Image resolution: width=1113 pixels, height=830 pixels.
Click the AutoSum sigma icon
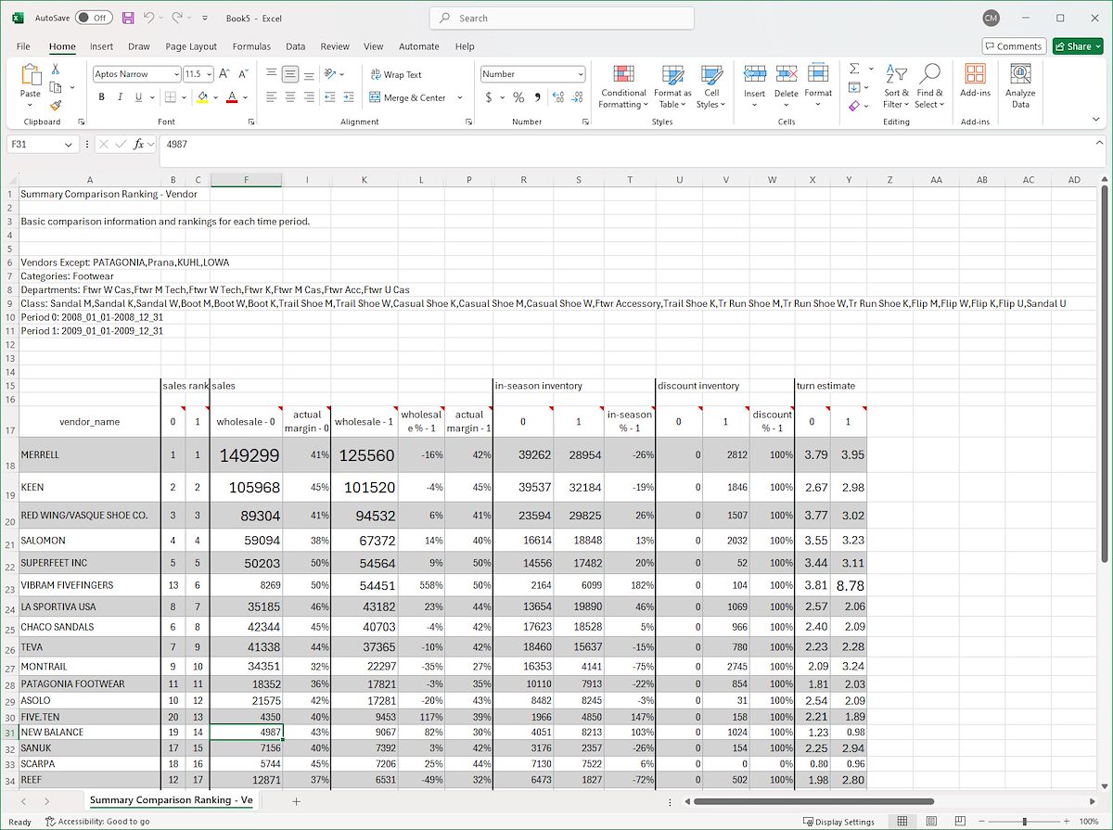click(854, 69)
